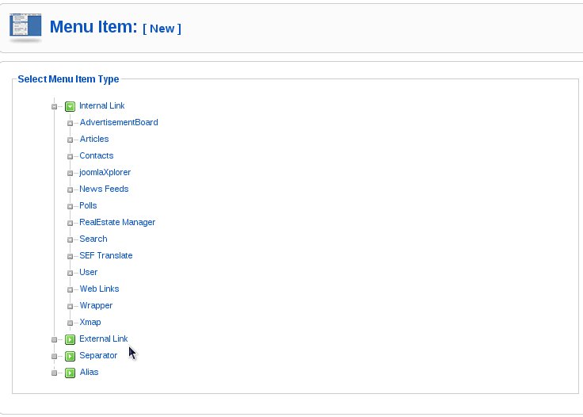583x417 pixels.
Task: Choose the Polls menu item type
Action: (88, 205)
